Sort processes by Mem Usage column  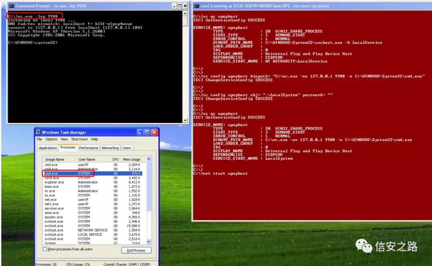132,159
